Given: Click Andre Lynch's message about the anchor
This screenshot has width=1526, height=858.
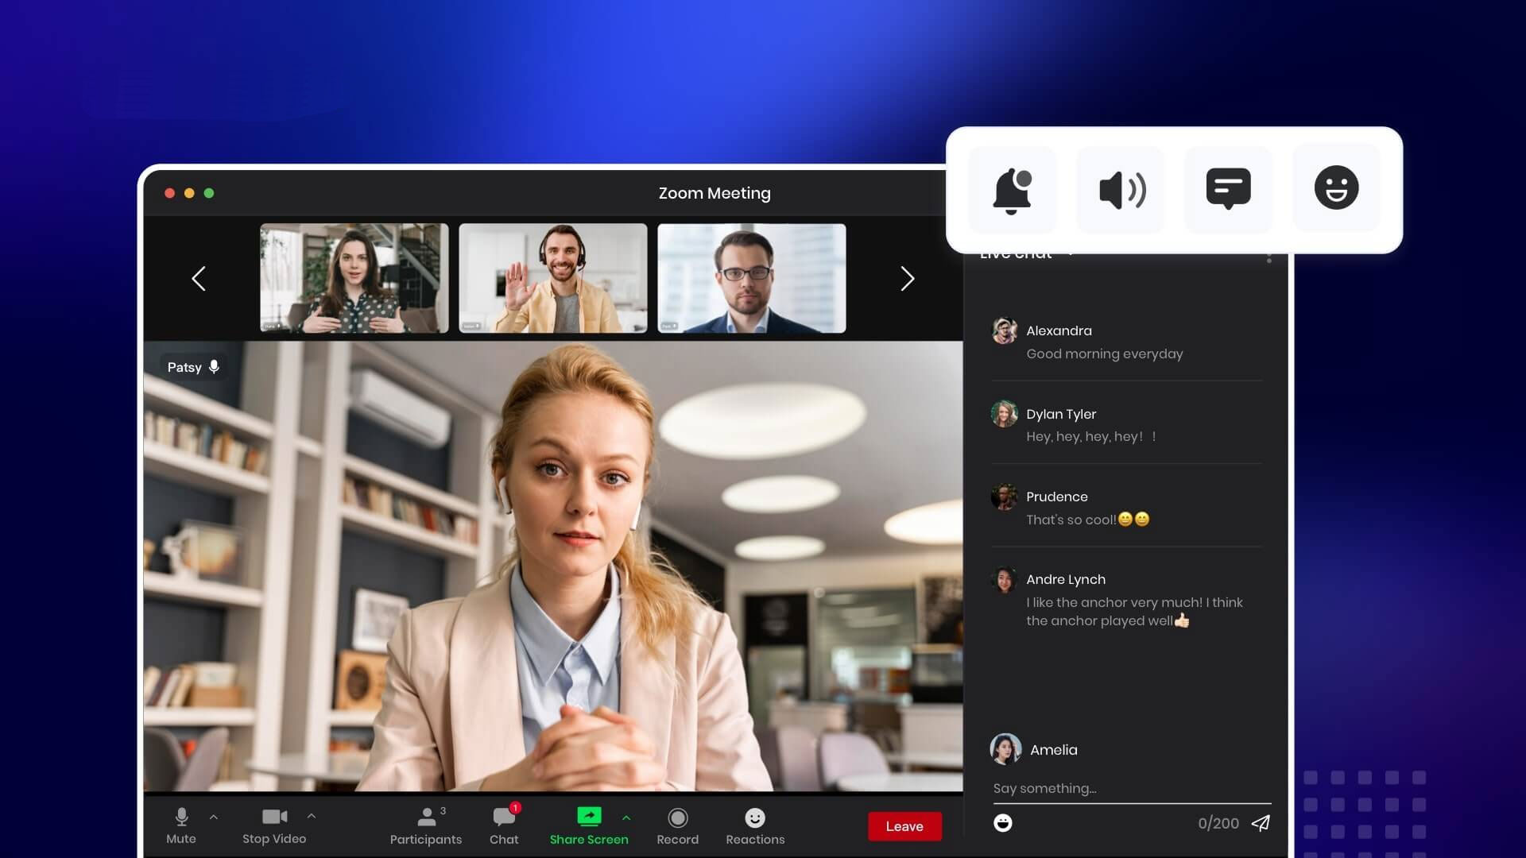Looking at the screenshot, I should [x=1134, y=612].
